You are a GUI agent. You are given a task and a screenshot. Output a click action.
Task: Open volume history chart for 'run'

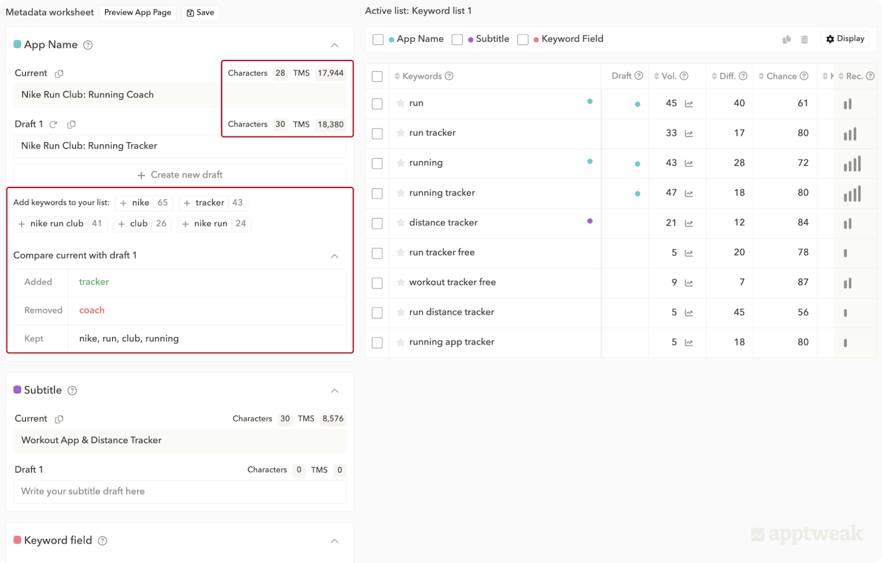click(x=689, y=104)
